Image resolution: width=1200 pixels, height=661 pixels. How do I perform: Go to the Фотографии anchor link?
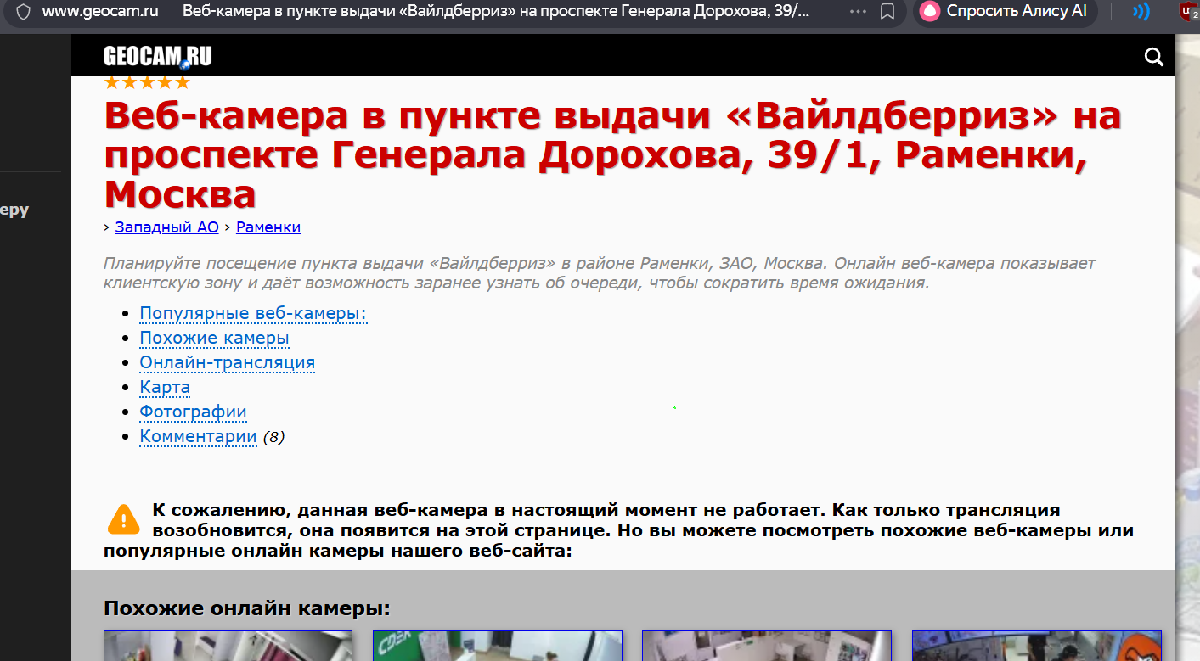(x=194, y=412)
